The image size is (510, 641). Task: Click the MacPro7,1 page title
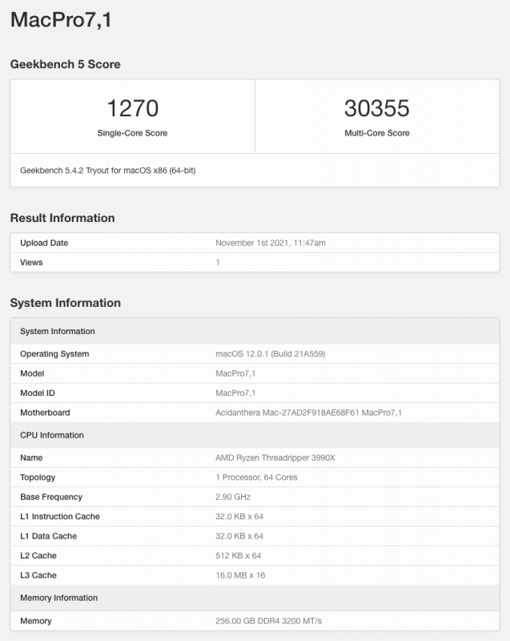61,20
